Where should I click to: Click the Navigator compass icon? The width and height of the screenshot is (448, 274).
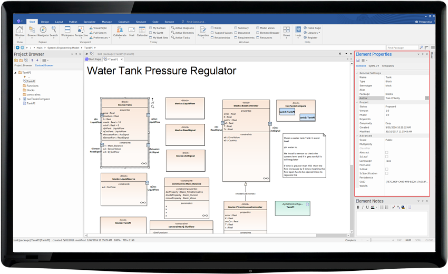coord(43,30)
